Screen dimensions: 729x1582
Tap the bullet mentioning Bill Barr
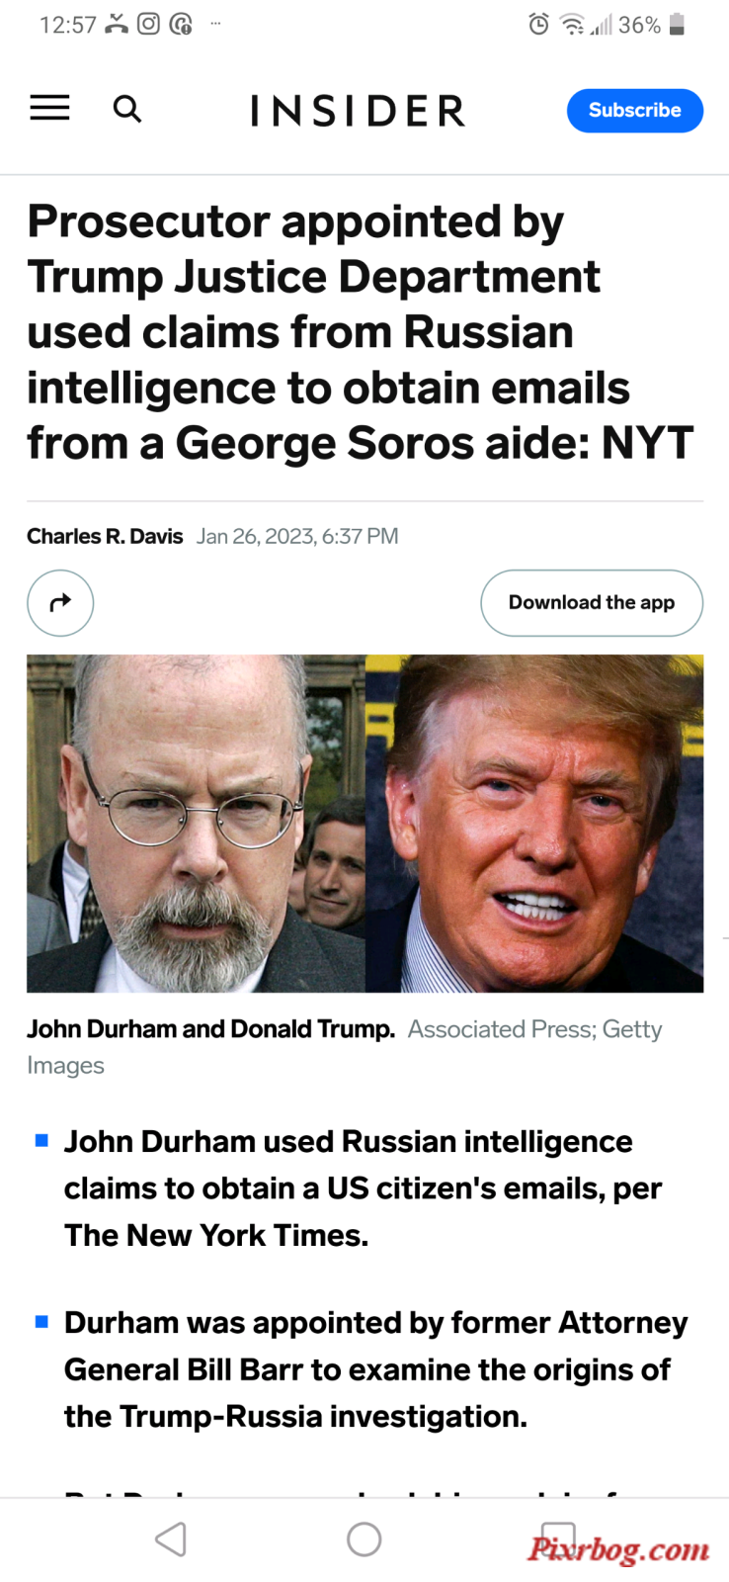pyautogui.click(x=375, y=1369)
